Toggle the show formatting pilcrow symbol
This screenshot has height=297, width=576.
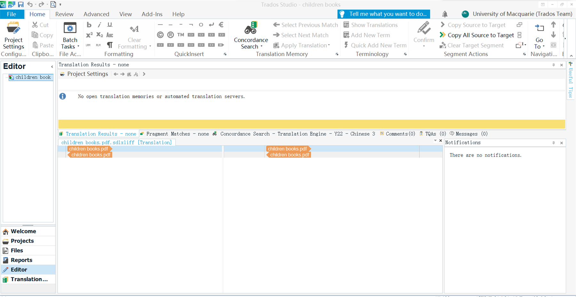pos(110,45)
